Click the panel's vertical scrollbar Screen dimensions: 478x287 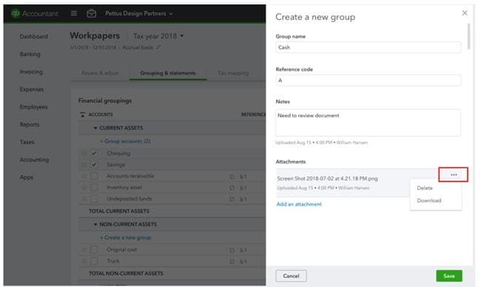(x=468, y=36)
